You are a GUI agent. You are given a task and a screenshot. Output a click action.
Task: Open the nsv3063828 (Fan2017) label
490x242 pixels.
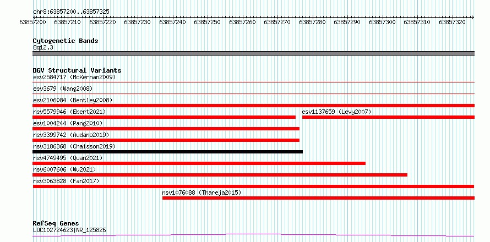pos(66,181)
